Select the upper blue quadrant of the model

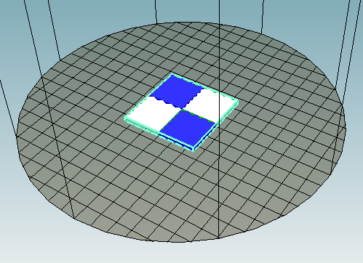(178, 92)
